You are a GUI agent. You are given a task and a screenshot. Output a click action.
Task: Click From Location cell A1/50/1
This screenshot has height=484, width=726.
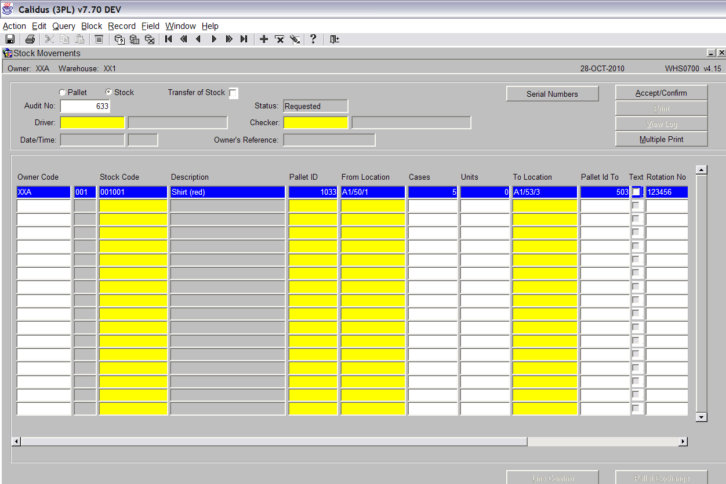tap(373, 192)
